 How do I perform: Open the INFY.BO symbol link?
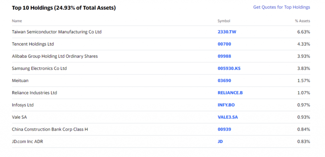pos(226,105)
